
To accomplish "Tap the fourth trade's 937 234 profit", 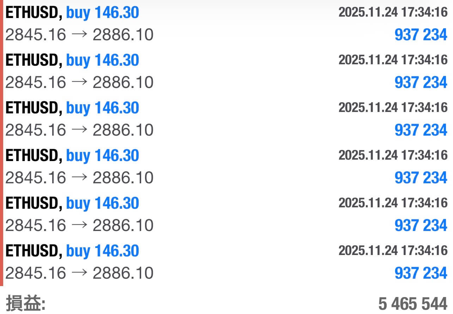I will pyautogui.click(x=421, y=178).
